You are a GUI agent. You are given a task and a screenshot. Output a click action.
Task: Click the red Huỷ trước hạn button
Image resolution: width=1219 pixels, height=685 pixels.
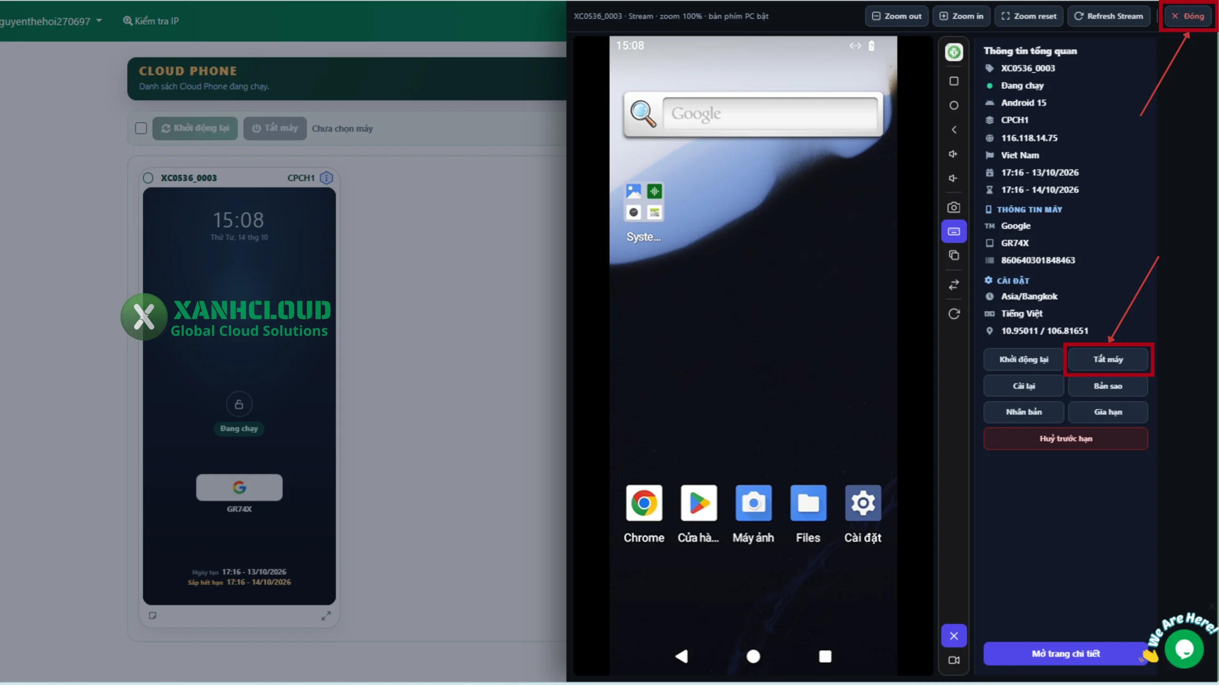[x=1066, y=439]
